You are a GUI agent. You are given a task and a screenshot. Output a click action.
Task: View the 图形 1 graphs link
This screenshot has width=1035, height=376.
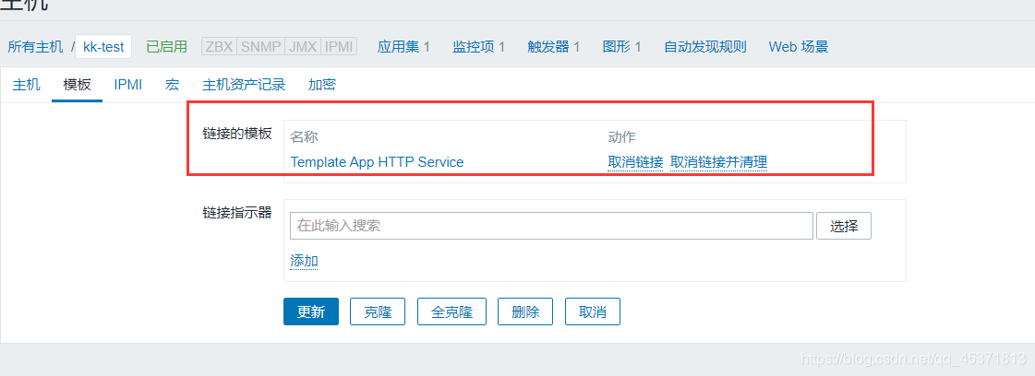(621, 46)
